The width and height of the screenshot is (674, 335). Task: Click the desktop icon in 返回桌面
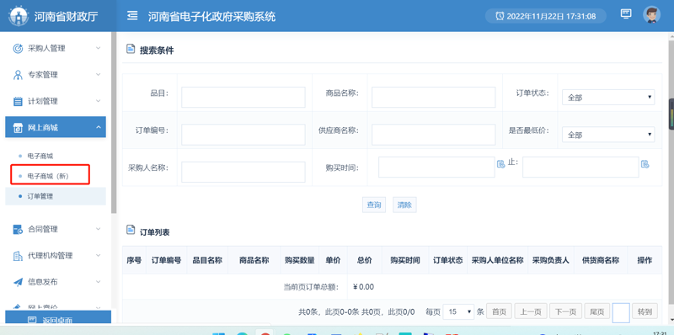click(32, 320)
